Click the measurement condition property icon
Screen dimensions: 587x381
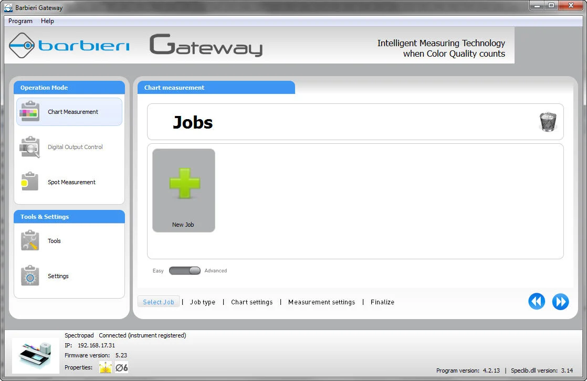pyautogui.click(x=105, y=367)
